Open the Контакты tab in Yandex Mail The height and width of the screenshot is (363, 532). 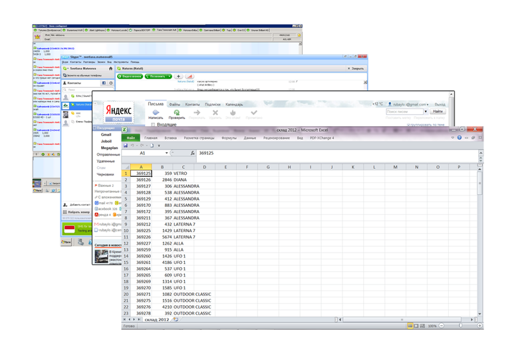point(192,104)
